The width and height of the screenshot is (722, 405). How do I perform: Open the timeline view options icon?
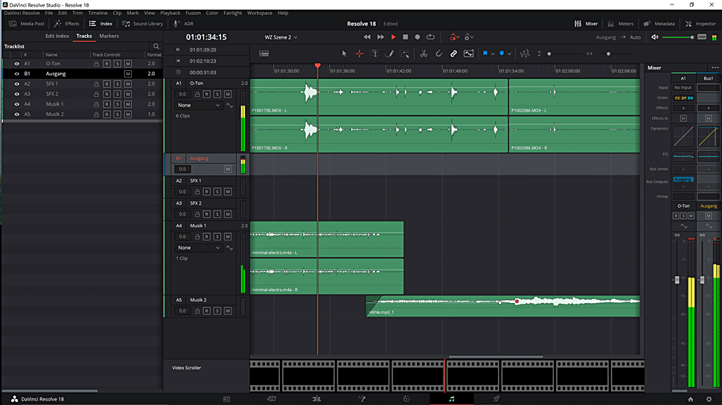point(263,54)
